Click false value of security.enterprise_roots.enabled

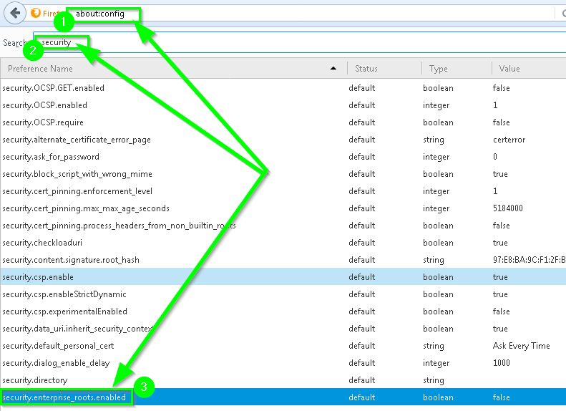click(x=501, y=397)
